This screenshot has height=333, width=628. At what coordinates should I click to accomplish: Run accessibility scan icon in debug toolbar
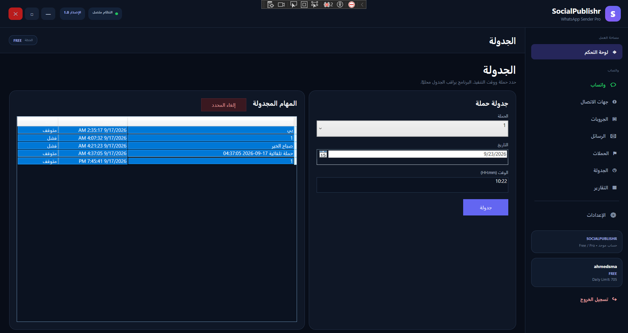click(340, 5)
